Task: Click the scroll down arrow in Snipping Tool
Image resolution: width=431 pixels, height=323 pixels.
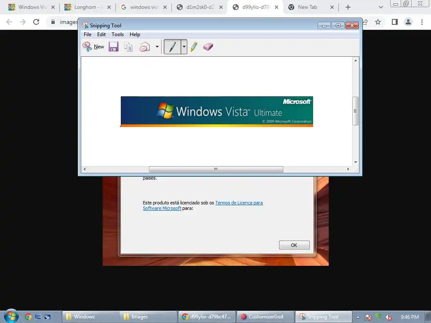Action: pyautogui.click(x=355, y=162)
